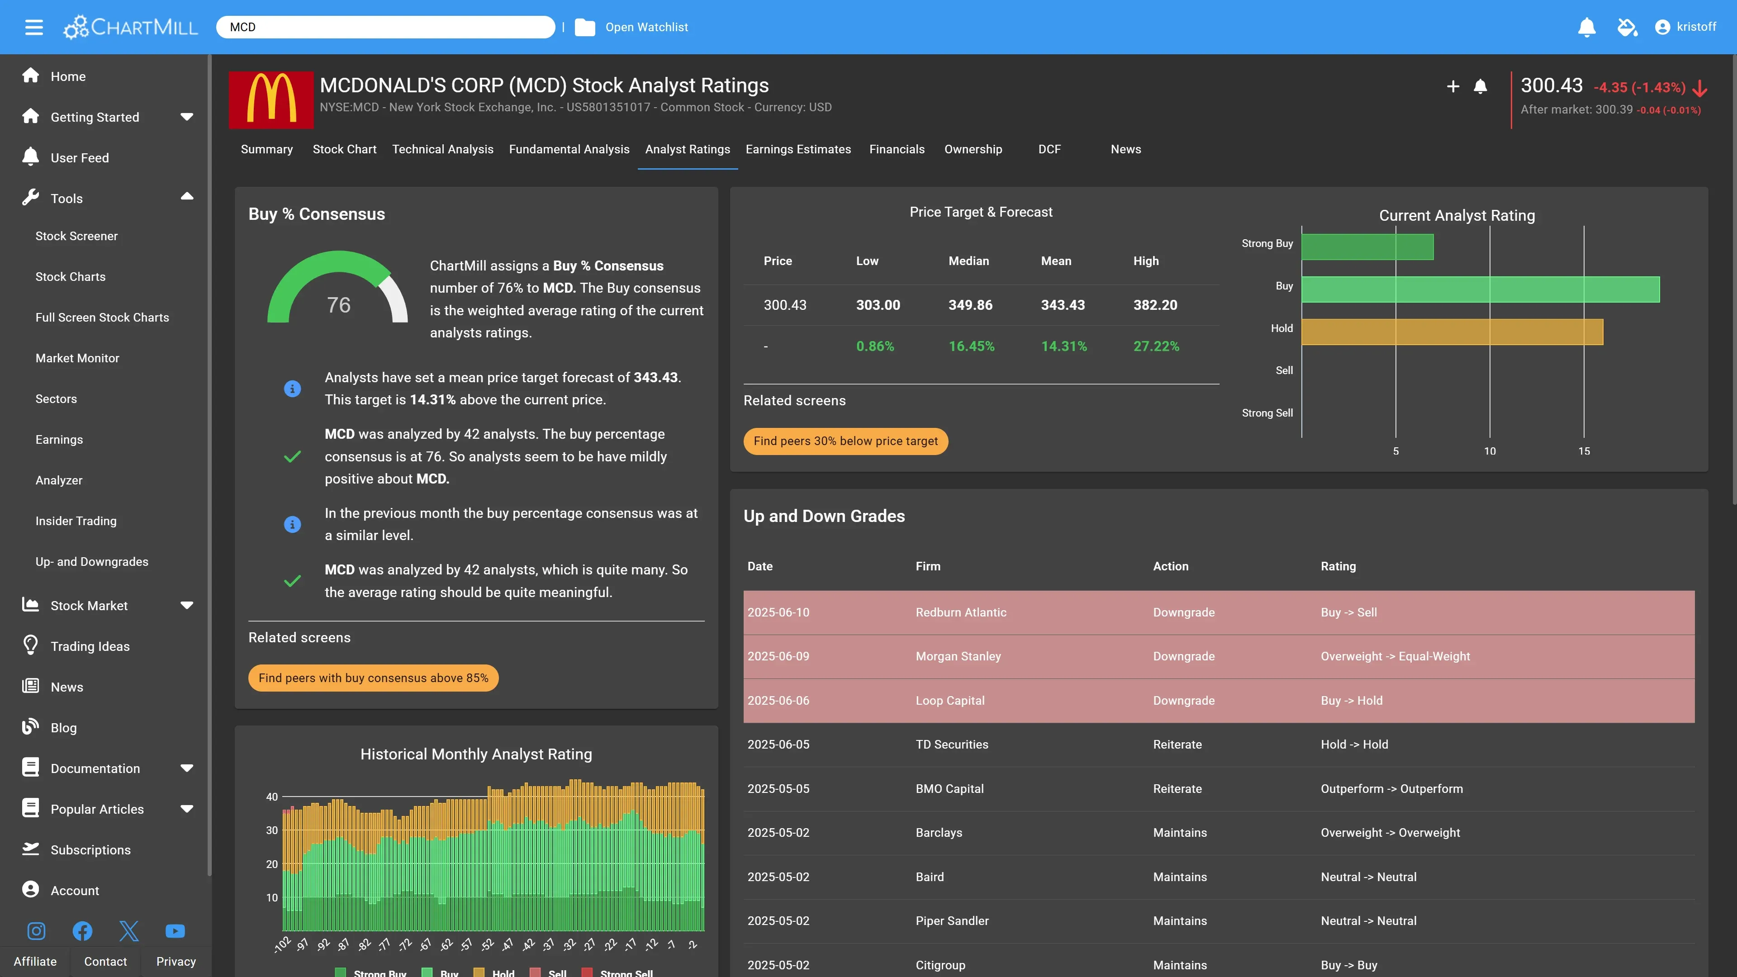Click the ChartMill logo

130,27
